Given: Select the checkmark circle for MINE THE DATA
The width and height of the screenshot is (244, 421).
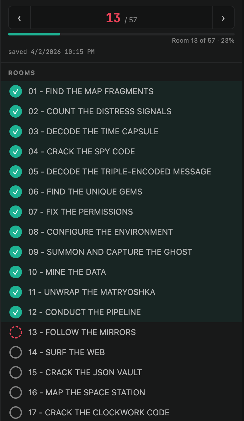Looking at the screenshot, I should [x=16, y=272].
